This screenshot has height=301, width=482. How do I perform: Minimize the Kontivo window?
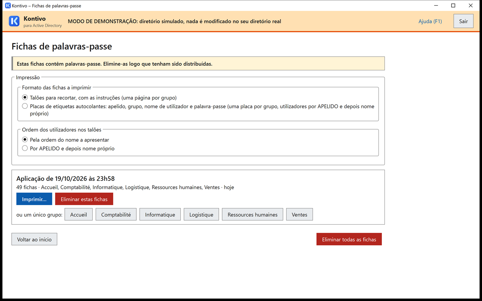point(436,6)
